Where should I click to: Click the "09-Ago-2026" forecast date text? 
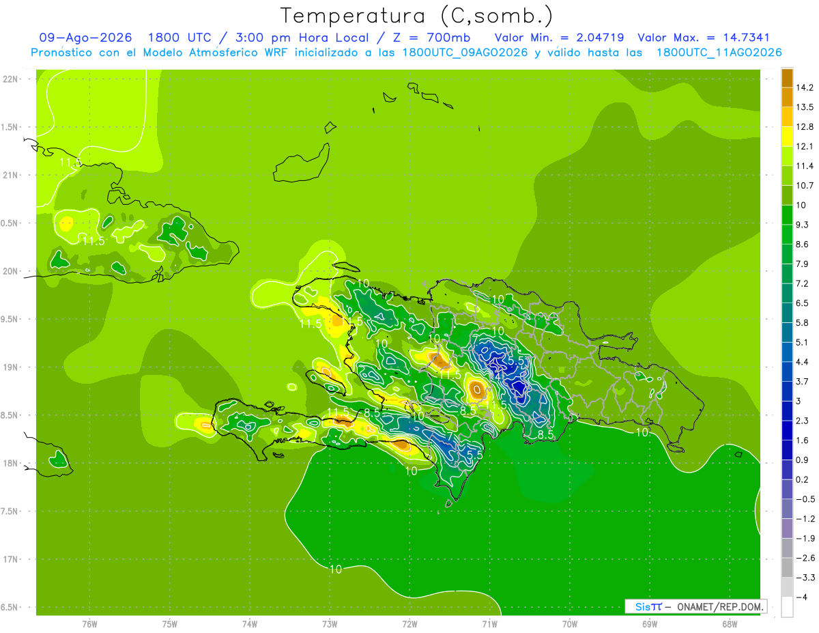(86, 38)
